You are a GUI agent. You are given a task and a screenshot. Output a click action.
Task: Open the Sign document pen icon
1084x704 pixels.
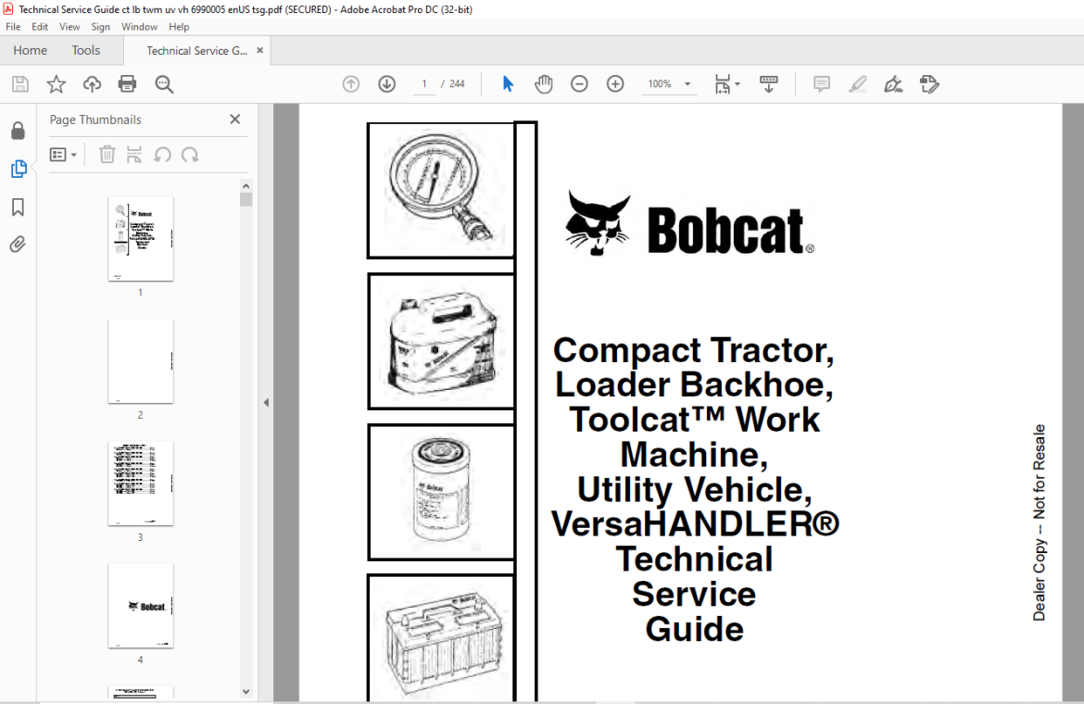(893, 84)
